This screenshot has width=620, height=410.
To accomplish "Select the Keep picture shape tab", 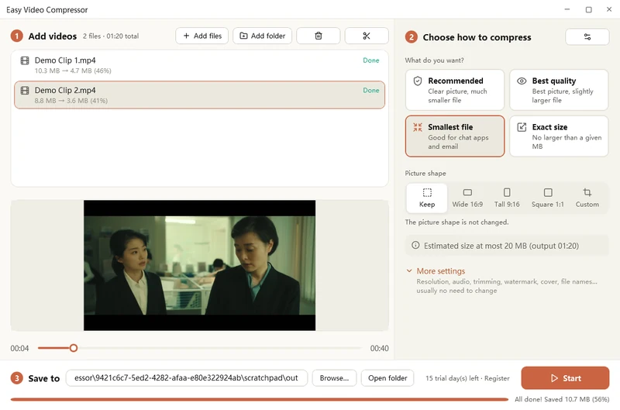I will (427, 198).
